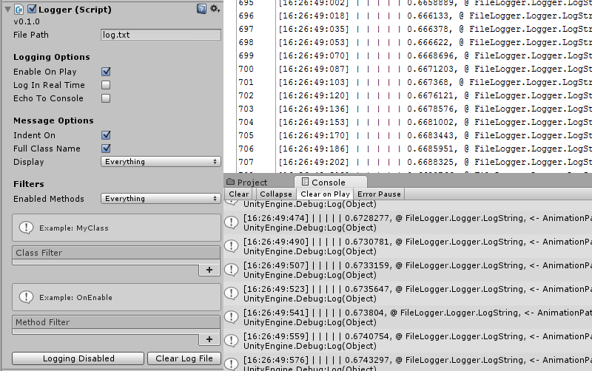Select console log entry 0.6728277
Image resolution: width=592 pixels, height=371 pixels.
tap(408, 222)
